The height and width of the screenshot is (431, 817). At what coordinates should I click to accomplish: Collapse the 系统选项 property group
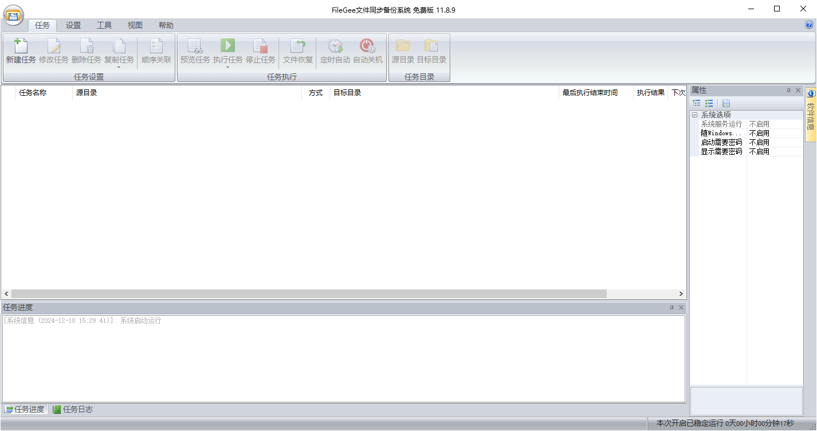pos(694,115)
